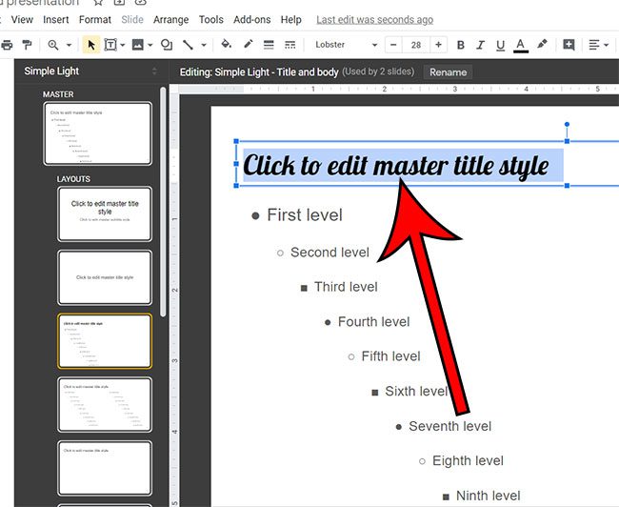Click the Print icon
The height and width of the screenshot is (507, 619).
(x=7, y=45)
